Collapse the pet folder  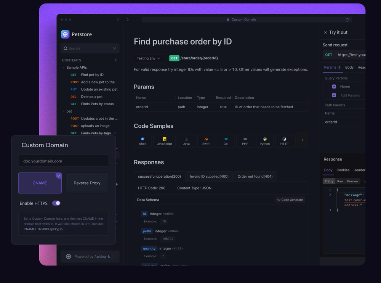(x=64, y=111)
